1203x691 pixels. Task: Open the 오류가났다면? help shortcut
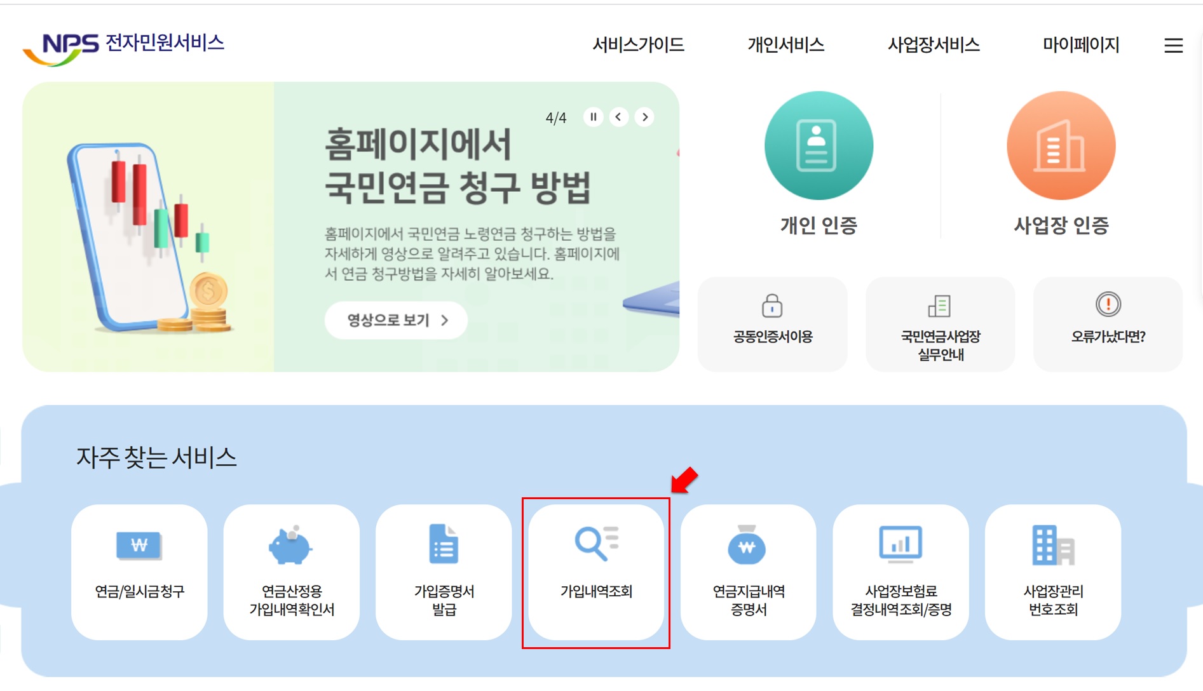[1107, 324]
